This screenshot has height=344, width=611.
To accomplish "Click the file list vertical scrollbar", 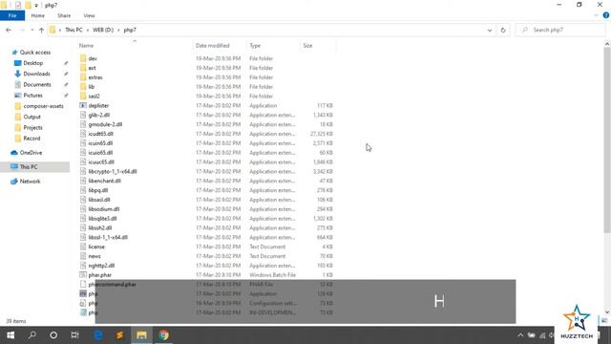I will [x=607, y=140].
